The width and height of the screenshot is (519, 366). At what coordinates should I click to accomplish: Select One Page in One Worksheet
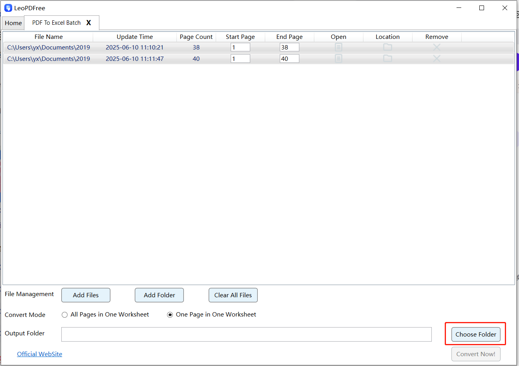coord(170,314)
